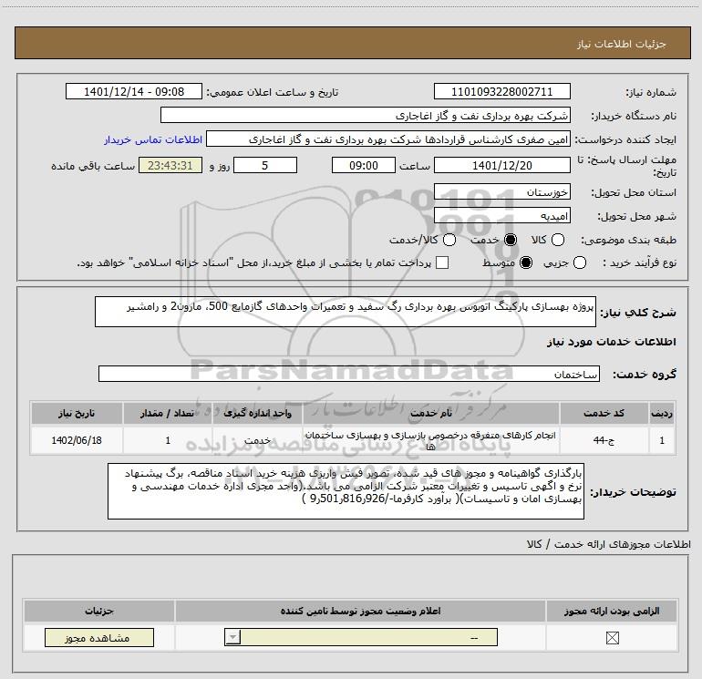Click the service group field ساختمان
Viewport: 702px width, 679px height.
349,375
